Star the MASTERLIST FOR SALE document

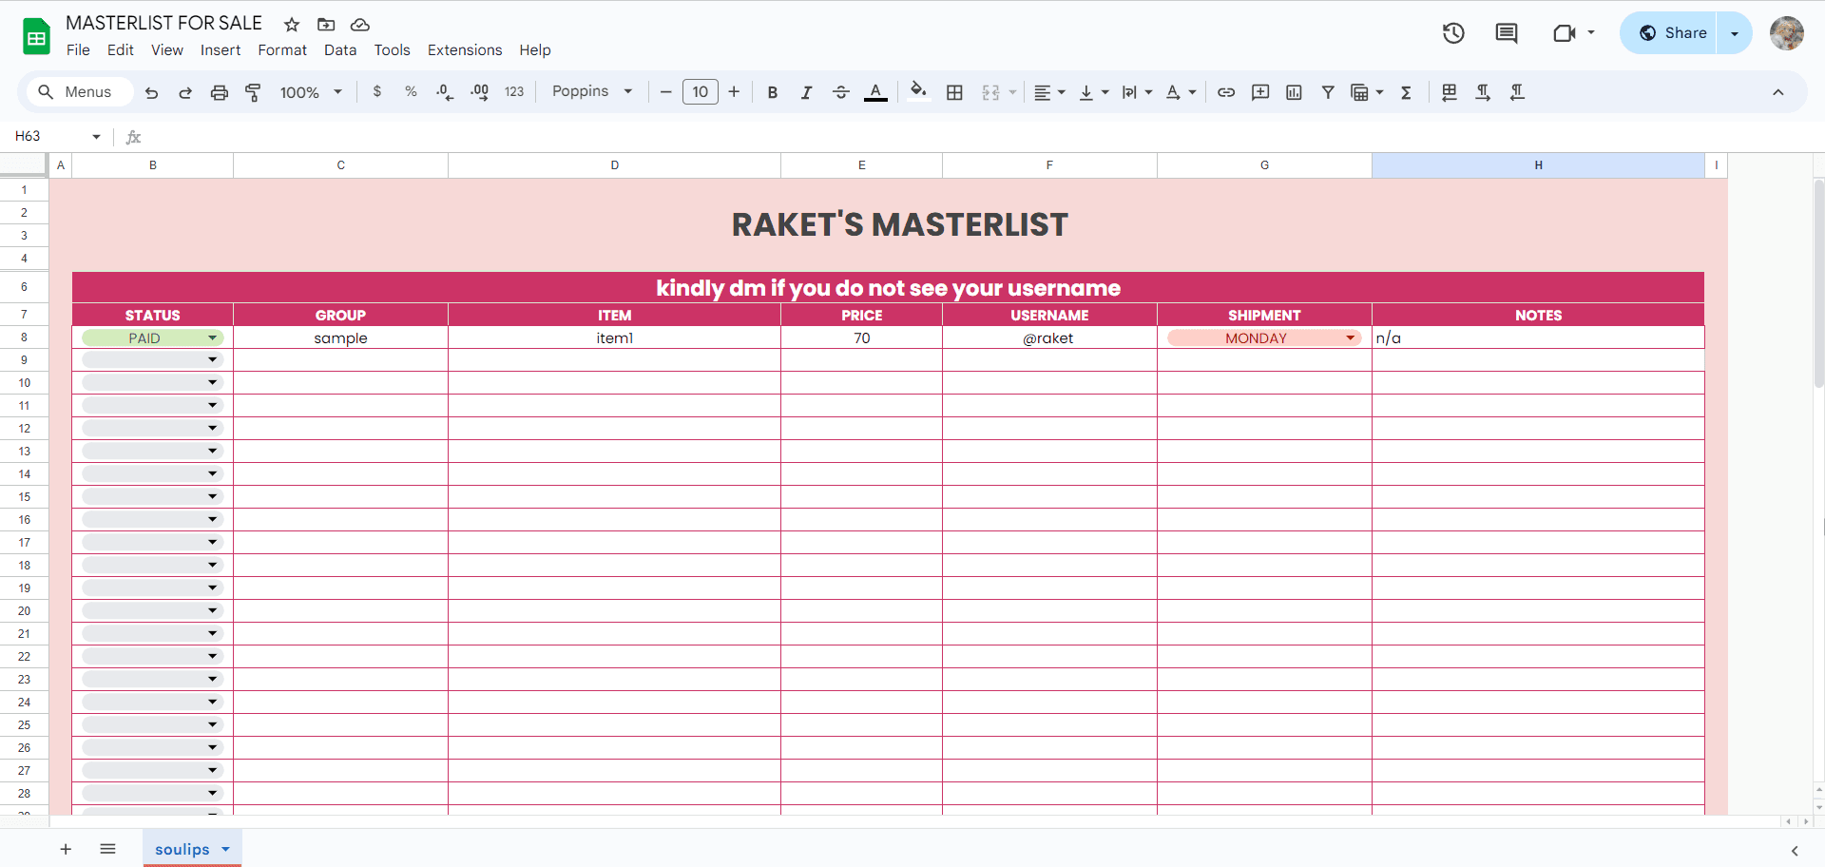point(292,25)
